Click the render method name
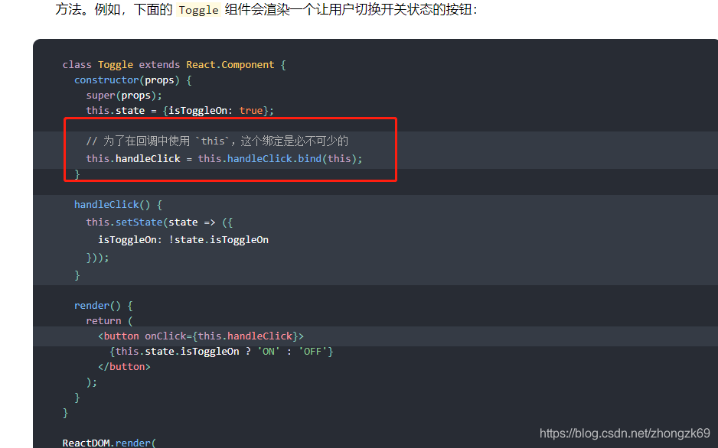The image size is (718, 448). 92,305
